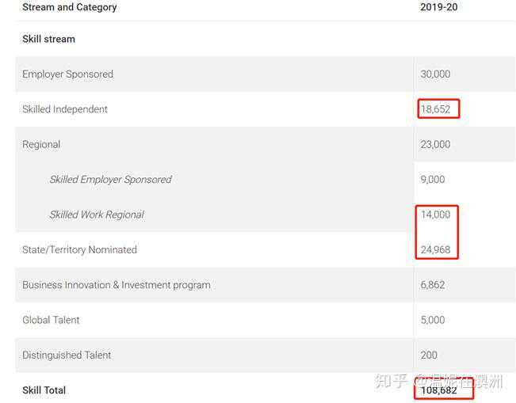This screenshot has height=403, width=516.
Task: Select the "Employer Sponsored" row label
Action: [x=67, y=74]
